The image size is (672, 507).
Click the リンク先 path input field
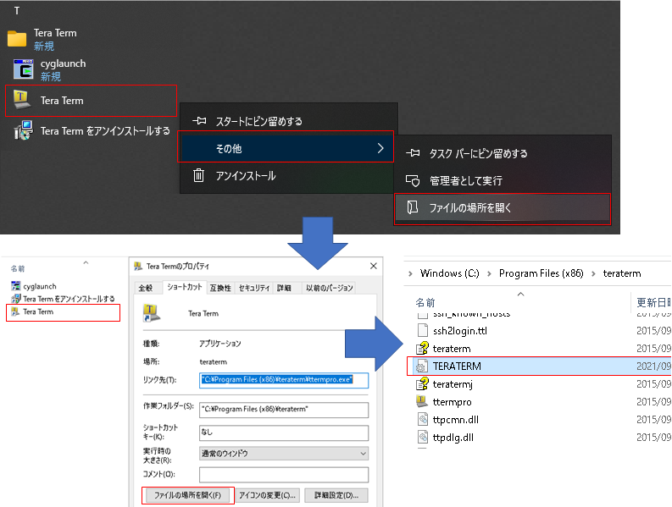coord(284,380)
